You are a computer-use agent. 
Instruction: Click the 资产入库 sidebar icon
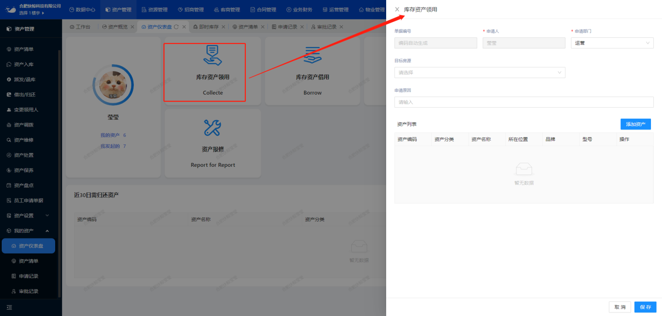coord(9,65)
